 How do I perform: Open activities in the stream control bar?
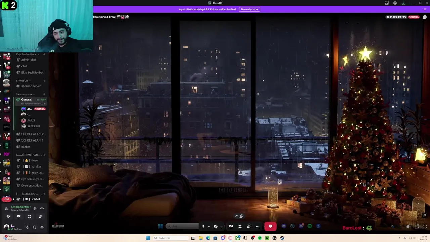(x=240, y=227)
